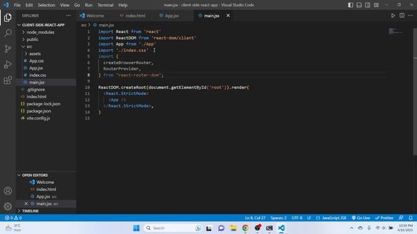Open the Go menu

[77, 5]
